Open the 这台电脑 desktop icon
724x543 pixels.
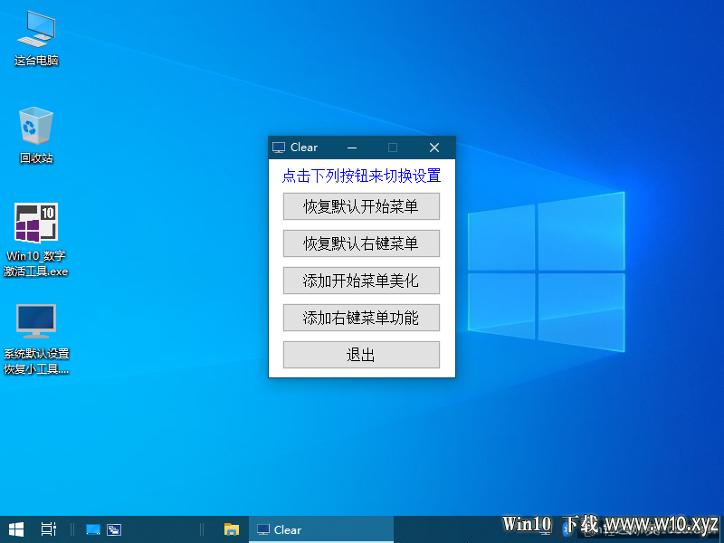coord(36,38)
